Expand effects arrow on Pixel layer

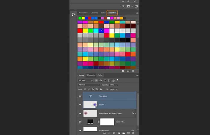[x=135, y=113]
